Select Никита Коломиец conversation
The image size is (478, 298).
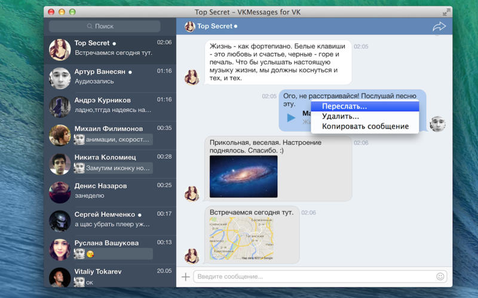110,162
